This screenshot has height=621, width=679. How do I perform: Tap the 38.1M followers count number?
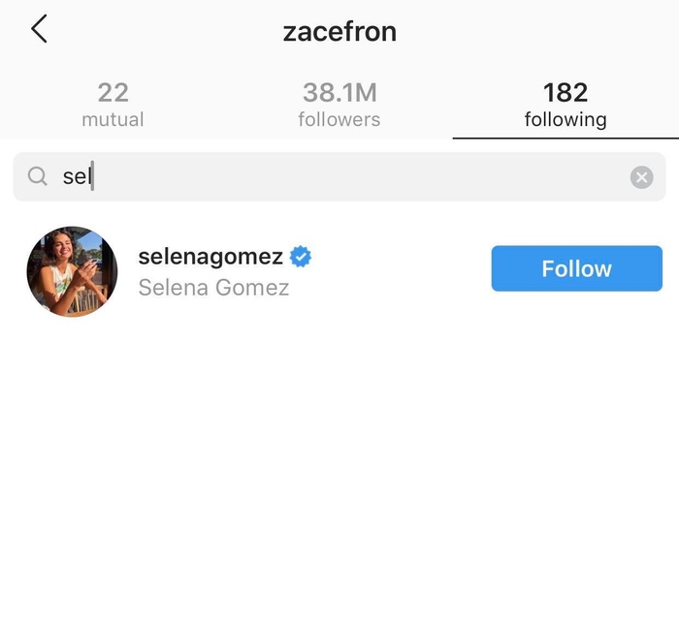(x=339, y=92)
